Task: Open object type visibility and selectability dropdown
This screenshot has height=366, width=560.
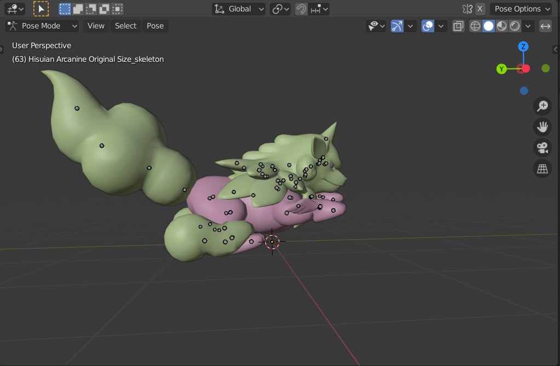Action: click(376, 26)
